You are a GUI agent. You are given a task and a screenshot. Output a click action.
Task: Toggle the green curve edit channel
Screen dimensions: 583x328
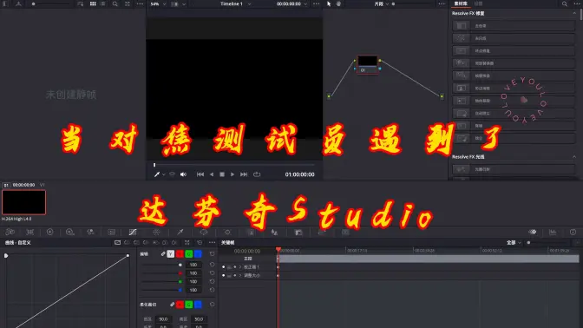[x=189, y=254]
